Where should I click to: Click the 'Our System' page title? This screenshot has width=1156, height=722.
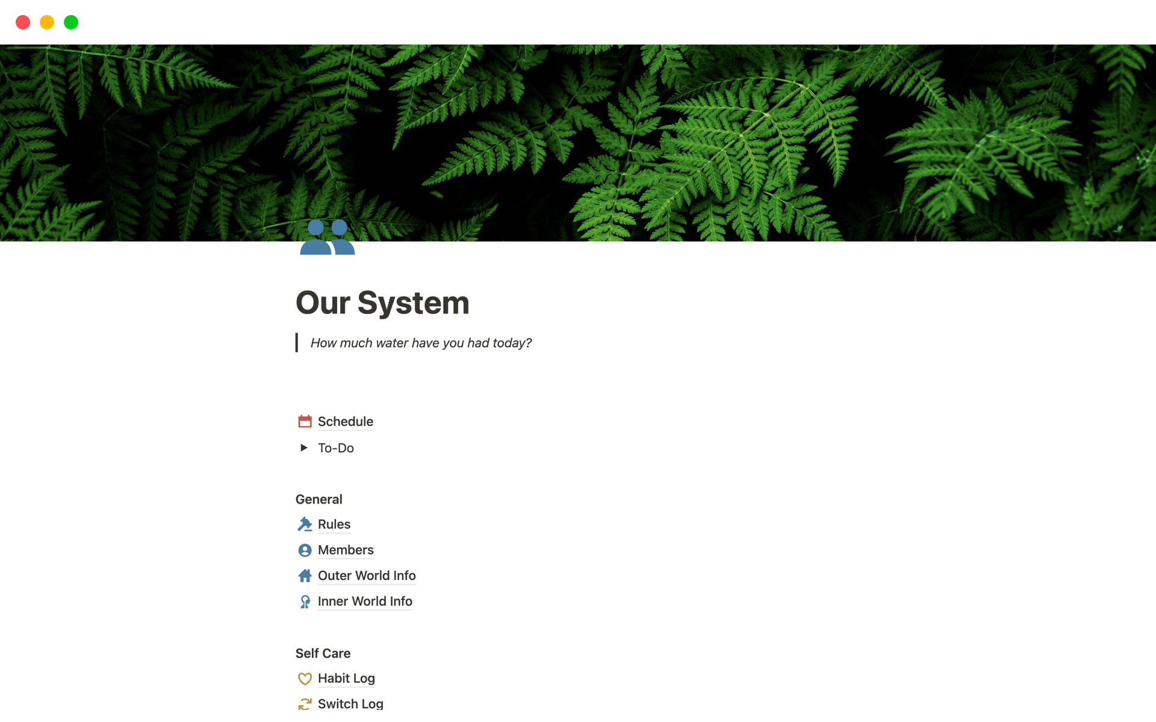tap(382, 303)
